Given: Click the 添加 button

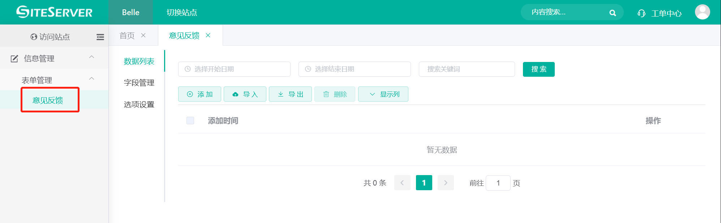Looking at the screenshot, I should [x=200, y=94].
